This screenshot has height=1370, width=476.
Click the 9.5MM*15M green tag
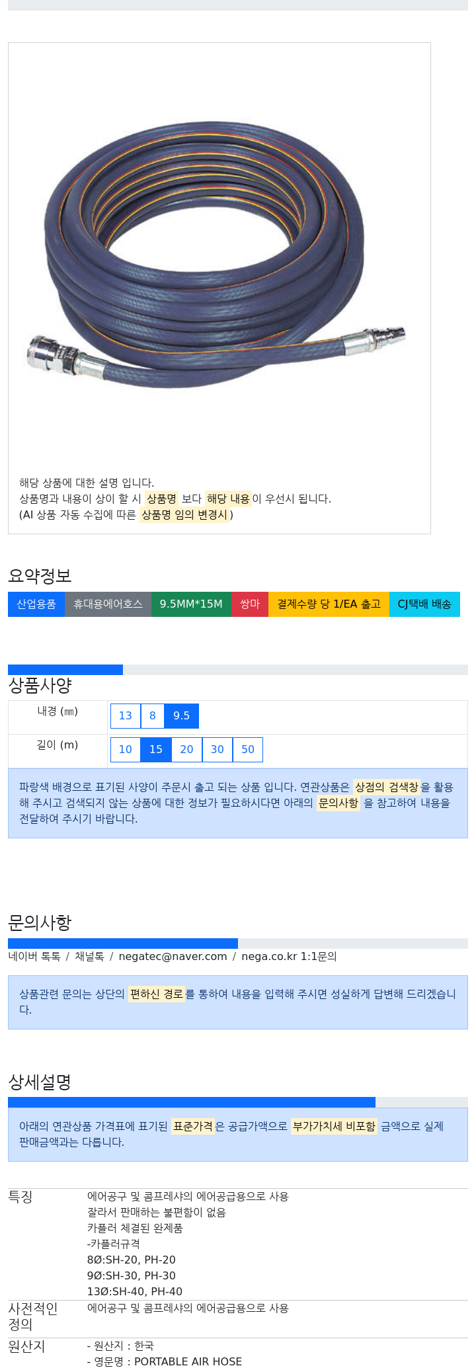191,604
